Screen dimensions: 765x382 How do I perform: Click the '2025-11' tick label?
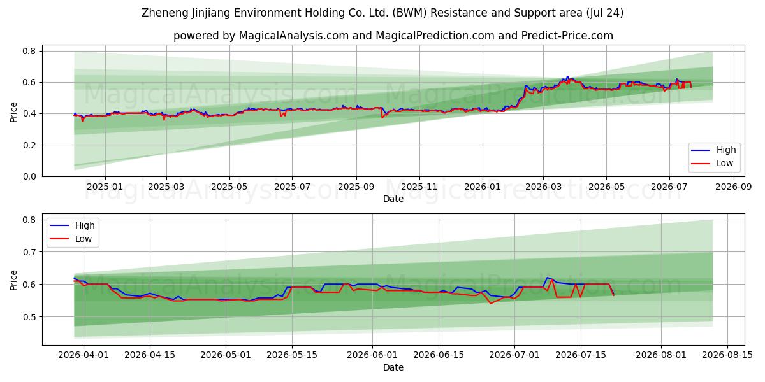pyautogui.click(x=419, y=187)
